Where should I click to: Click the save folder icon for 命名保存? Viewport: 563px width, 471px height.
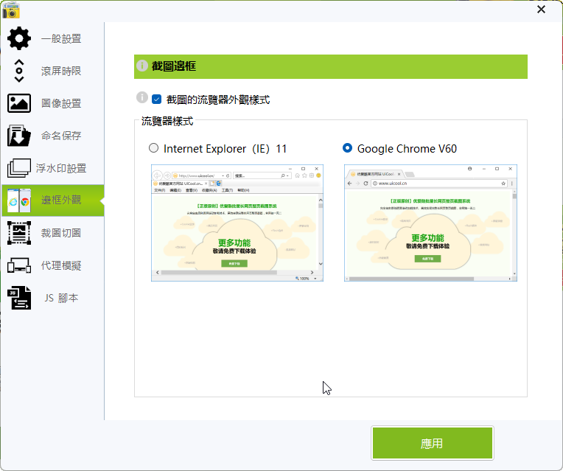point(19,136)
